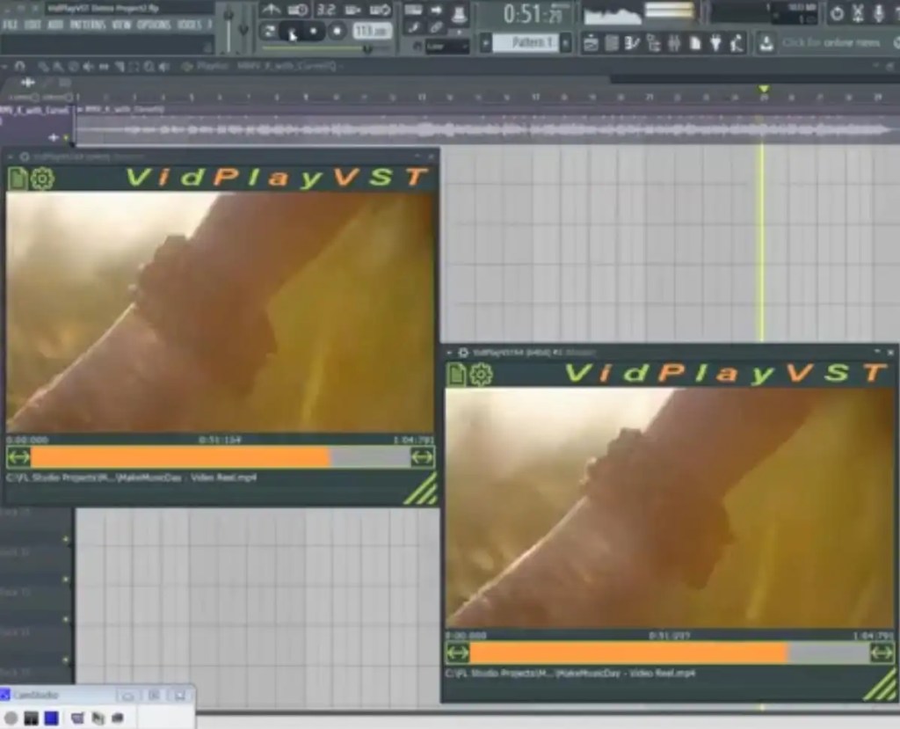Open file in left VidPlayVST window
900x729 pixels.
point(18,179)
